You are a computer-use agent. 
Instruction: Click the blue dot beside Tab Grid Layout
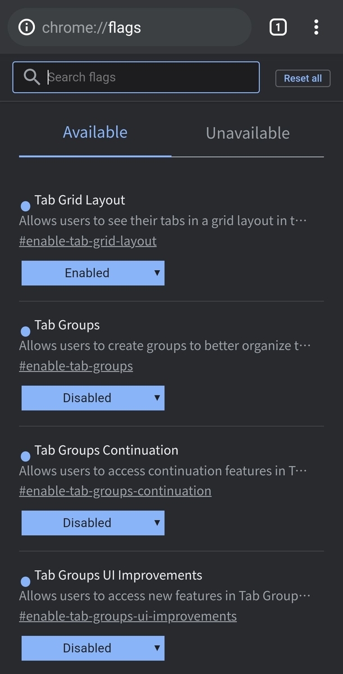pyautogui.click(x=25, y=206)
